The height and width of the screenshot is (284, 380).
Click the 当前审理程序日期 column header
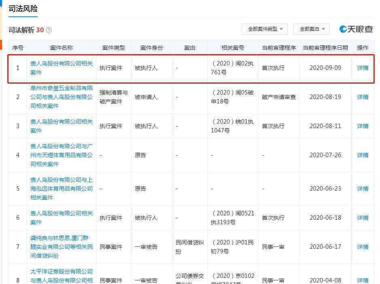coord(325,48)
